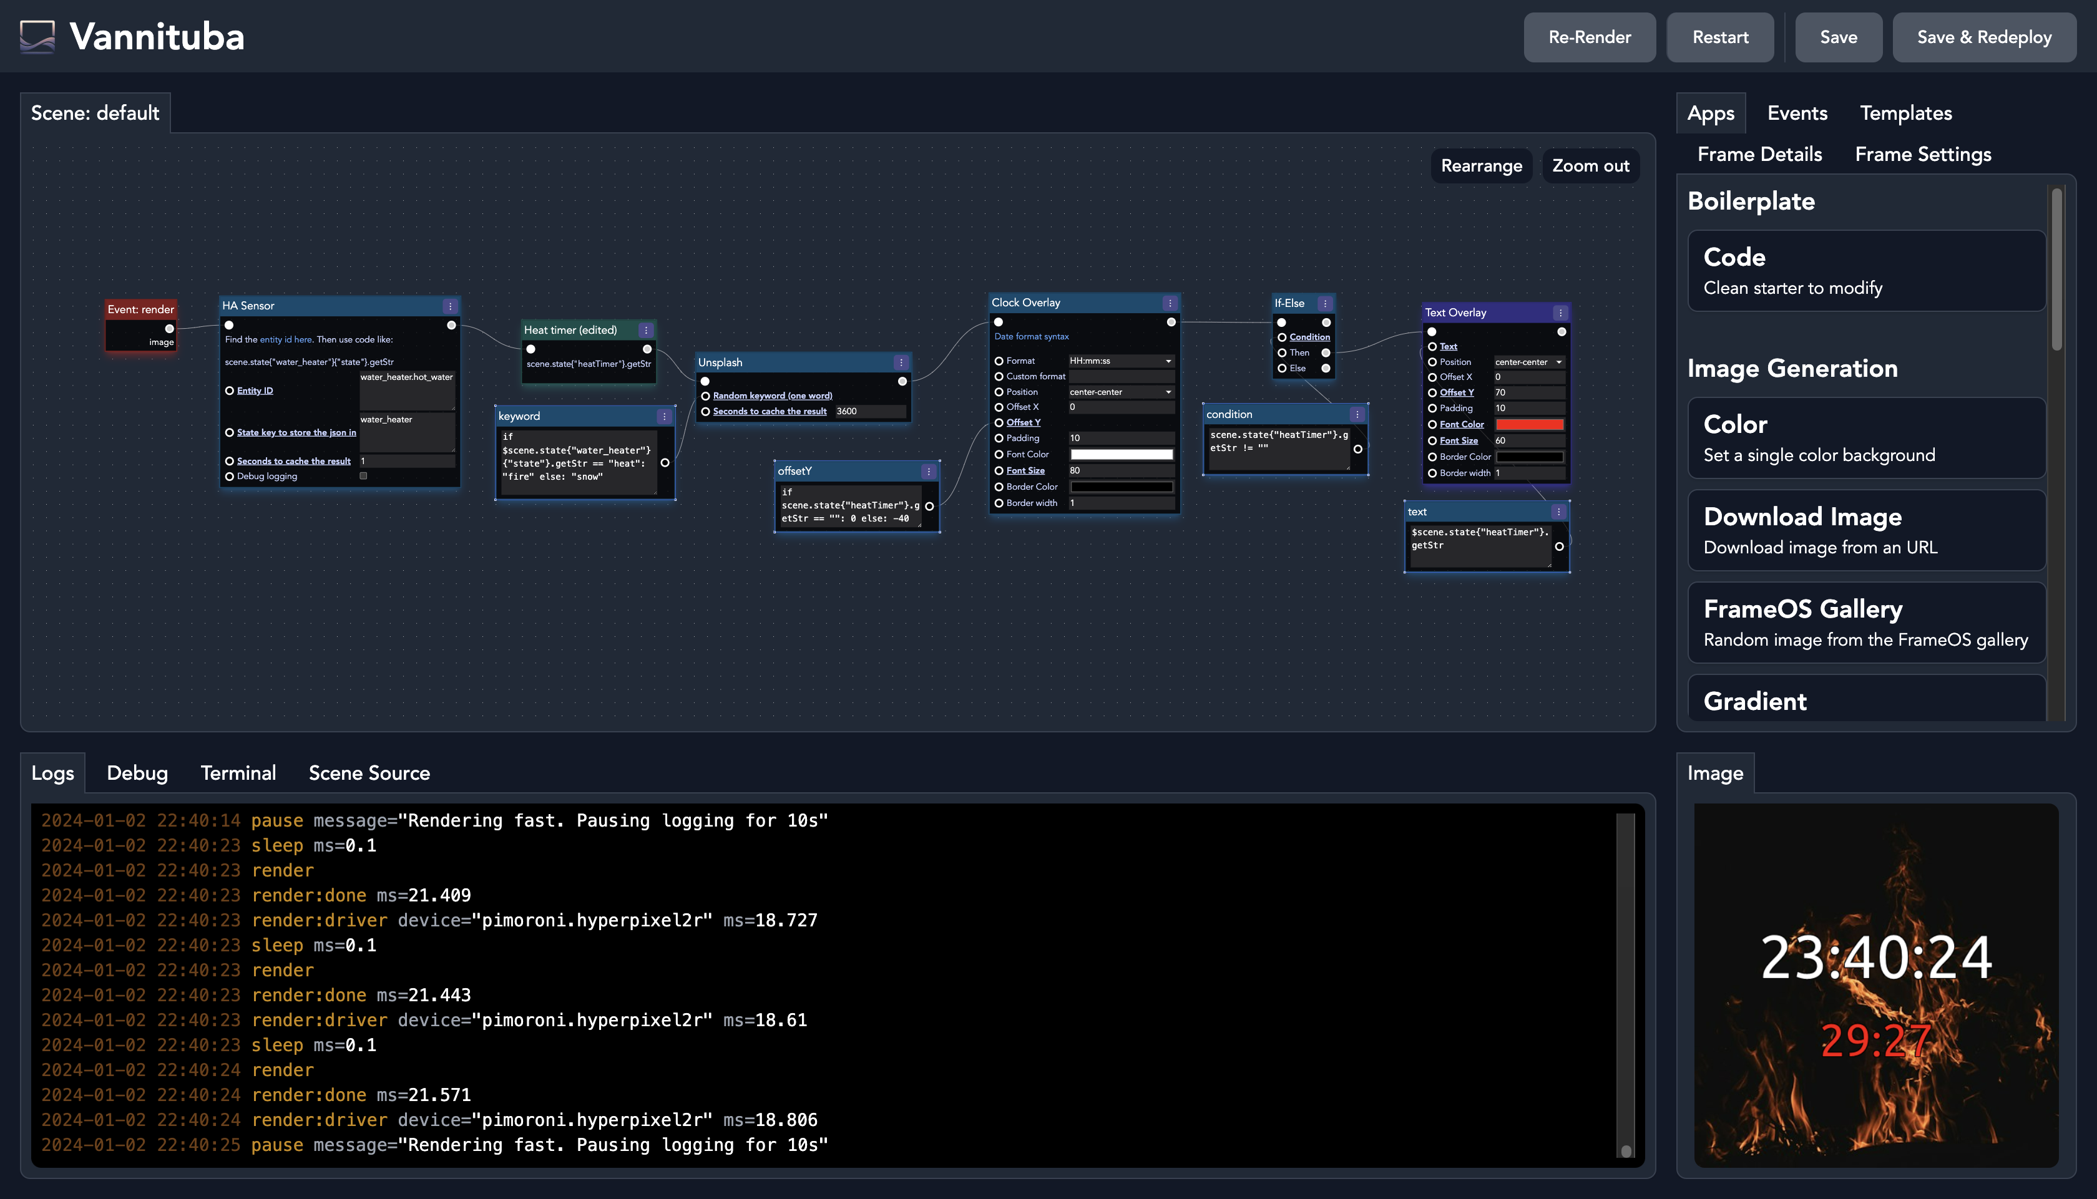The height and width of the screenshot is (1199, 2097).
Task: Open the HA Sensor node options menu
Action: pyautogui.click(x=450, y=306)
